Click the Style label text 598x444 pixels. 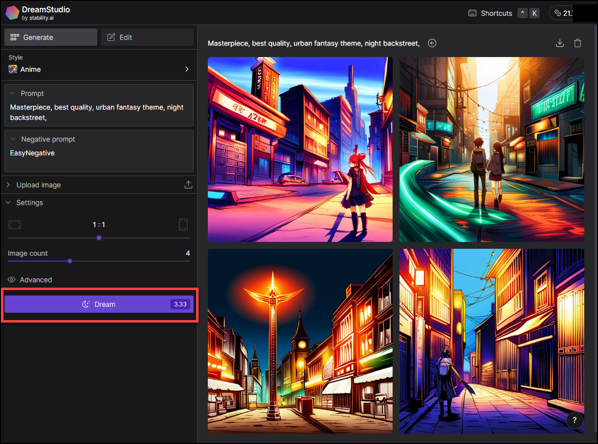pos(16,58)
